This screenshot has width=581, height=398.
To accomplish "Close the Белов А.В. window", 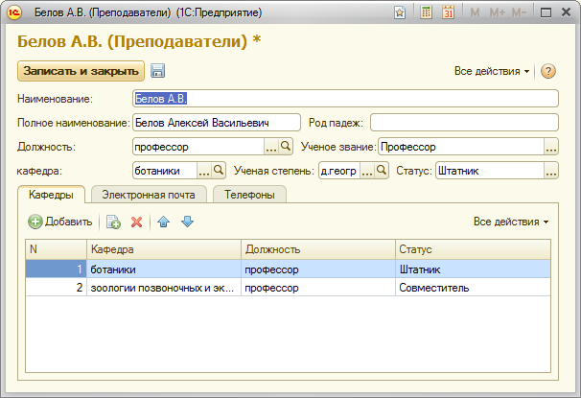I will (x=566, y=12).
